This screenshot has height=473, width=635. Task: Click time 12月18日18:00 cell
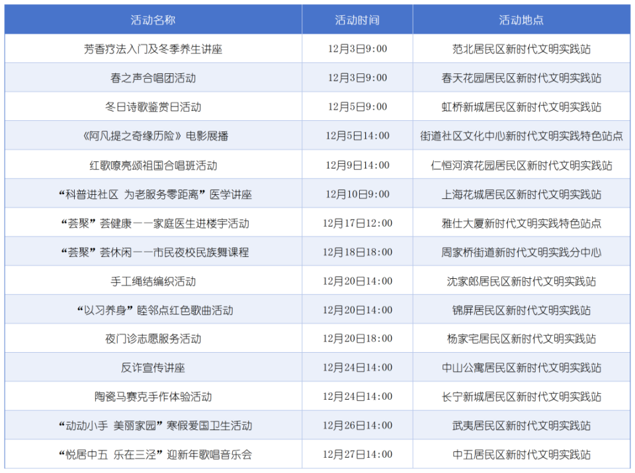point(357,252)
